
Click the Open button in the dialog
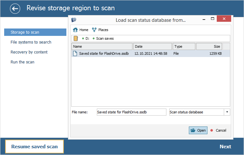tap(198, 130)
